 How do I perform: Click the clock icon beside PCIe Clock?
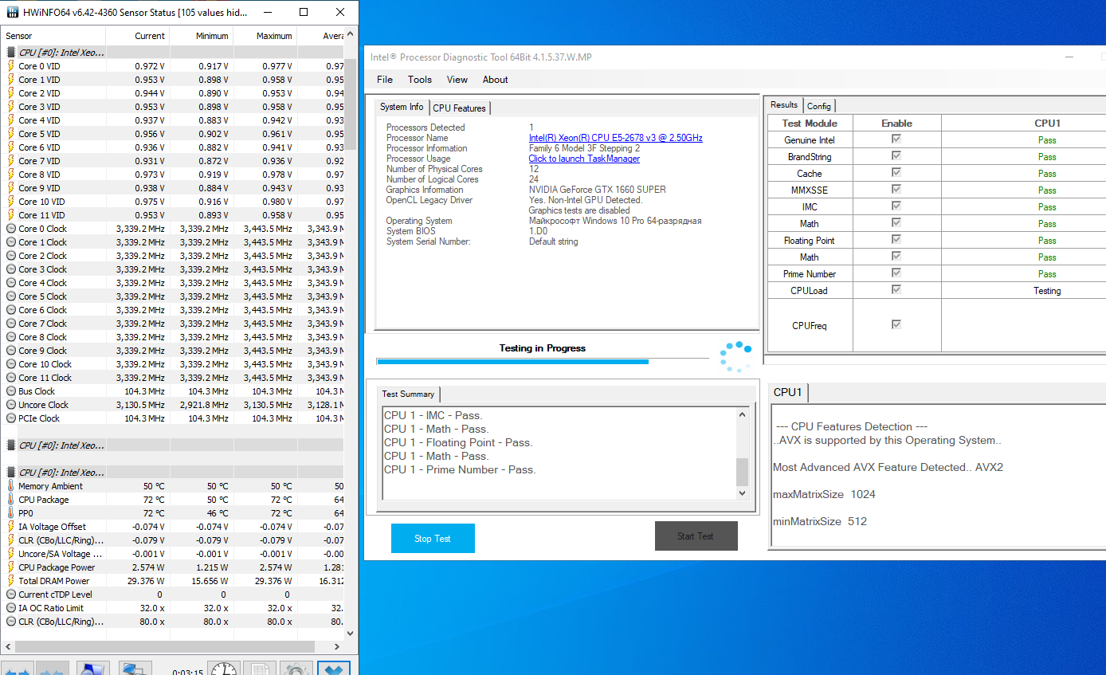(x=10, y=418)
